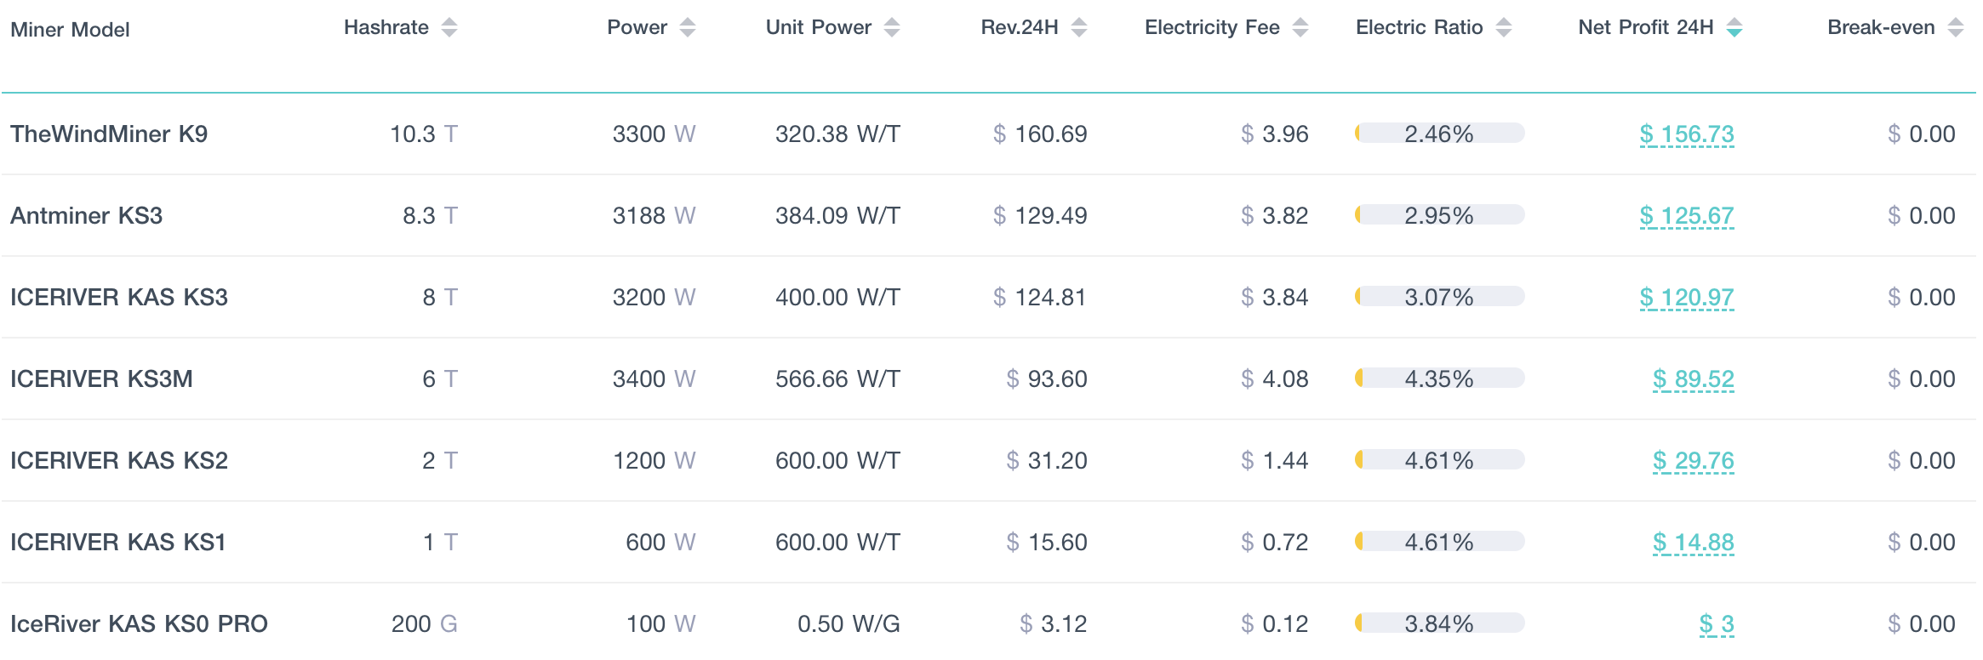
Task: Select ICERIVER KS3M miner name
Action: pos(101,379)
